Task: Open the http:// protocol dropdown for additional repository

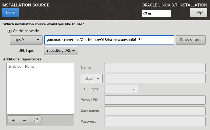Action: 92,78
